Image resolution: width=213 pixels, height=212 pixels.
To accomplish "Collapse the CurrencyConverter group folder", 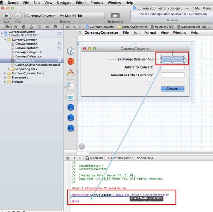I will 5,40.
